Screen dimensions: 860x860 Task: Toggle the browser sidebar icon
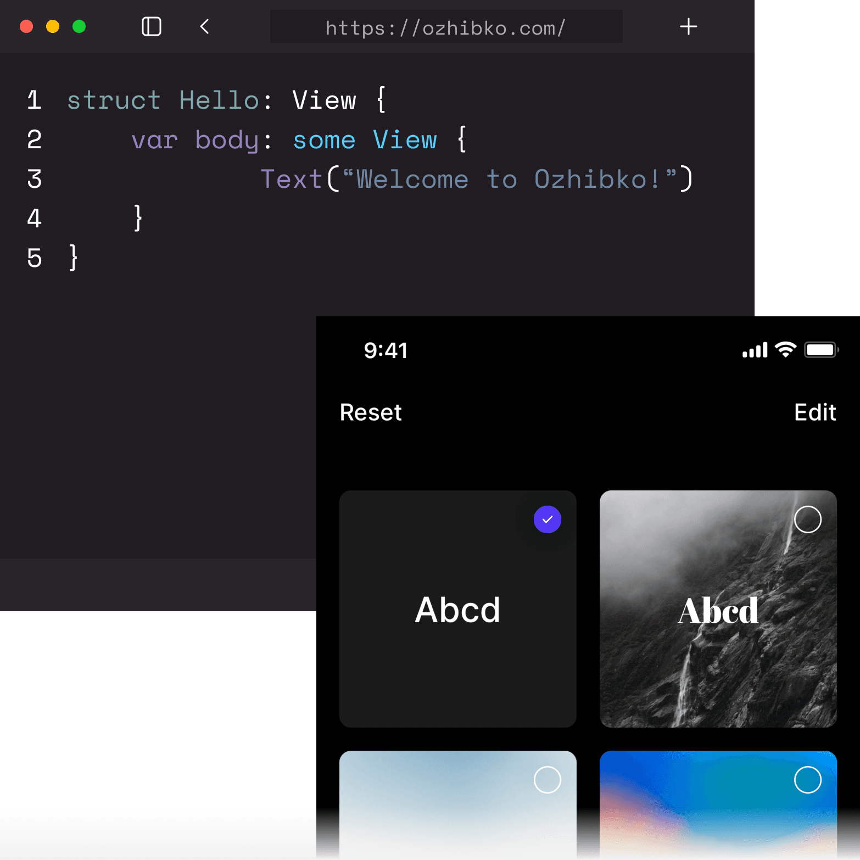click(x=152, y=26)
